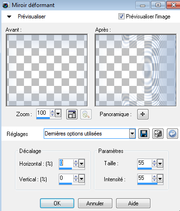Click in the Vertical offset field

66,178
